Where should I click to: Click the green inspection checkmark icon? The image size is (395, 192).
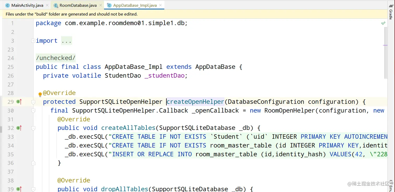coord(383,23)
